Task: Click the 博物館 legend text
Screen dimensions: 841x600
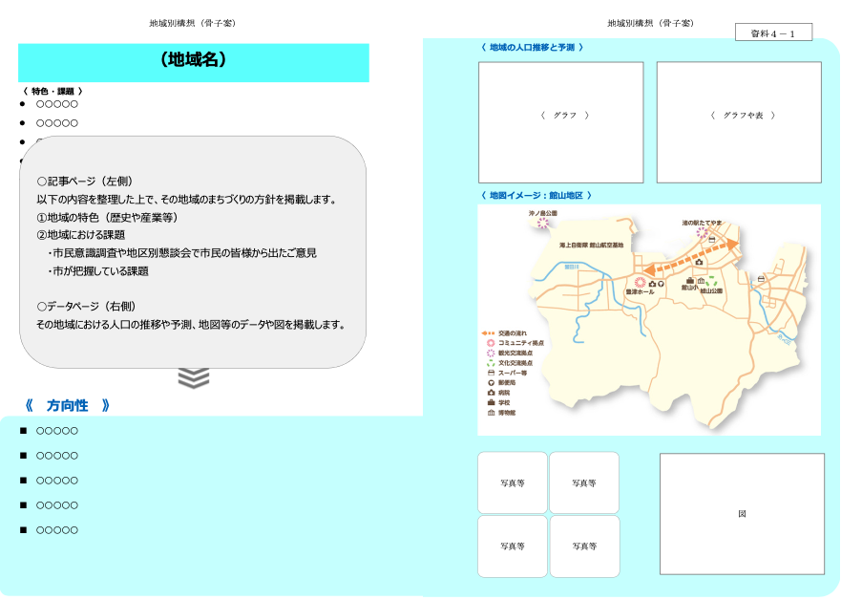Action: (507, 413)
